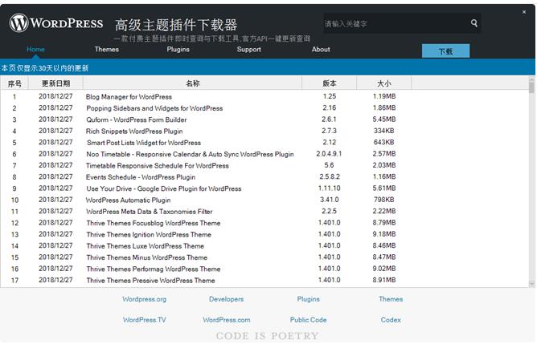The image size is (537, 344).
Task: Open the Themes footer link
Action: coord(391,299)
